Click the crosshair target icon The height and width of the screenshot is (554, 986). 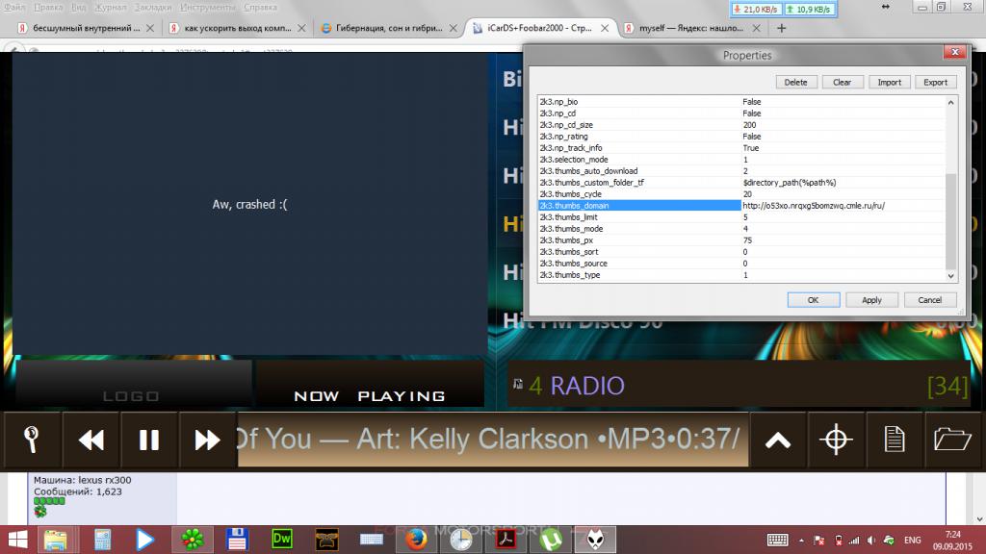pyautogui.click(x=837, y=440)
